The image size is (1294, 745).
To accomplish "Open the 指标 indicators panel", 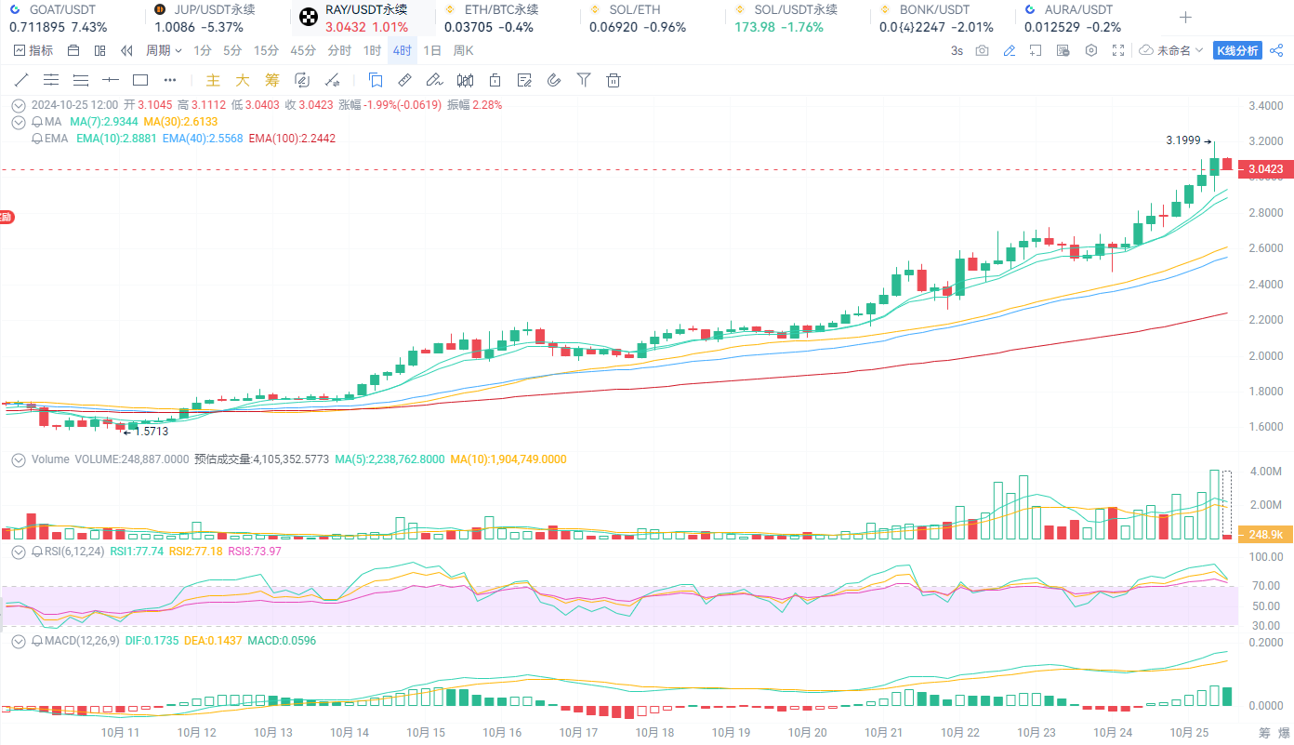I will tap(33, 50).
